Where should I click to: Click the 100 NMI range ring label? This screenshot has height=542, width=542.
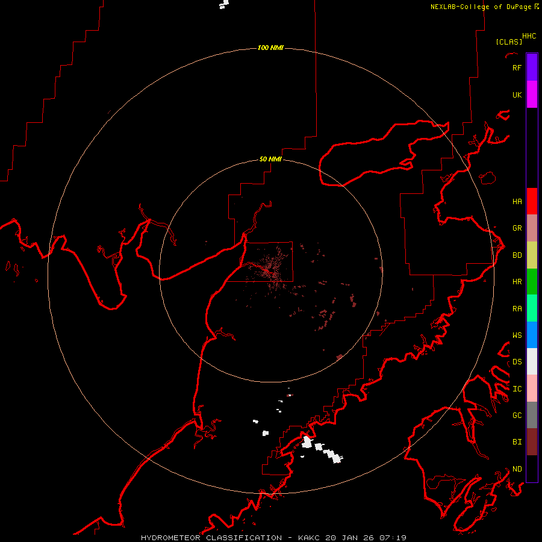coord(270,48)
